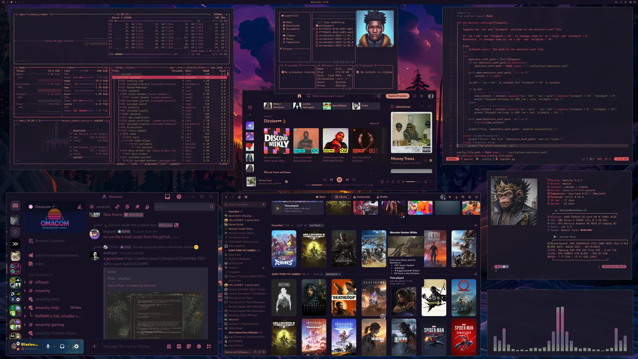Create a new playlist with the plus icon
This screenshot has width=638, height=359.
[249, 115]
